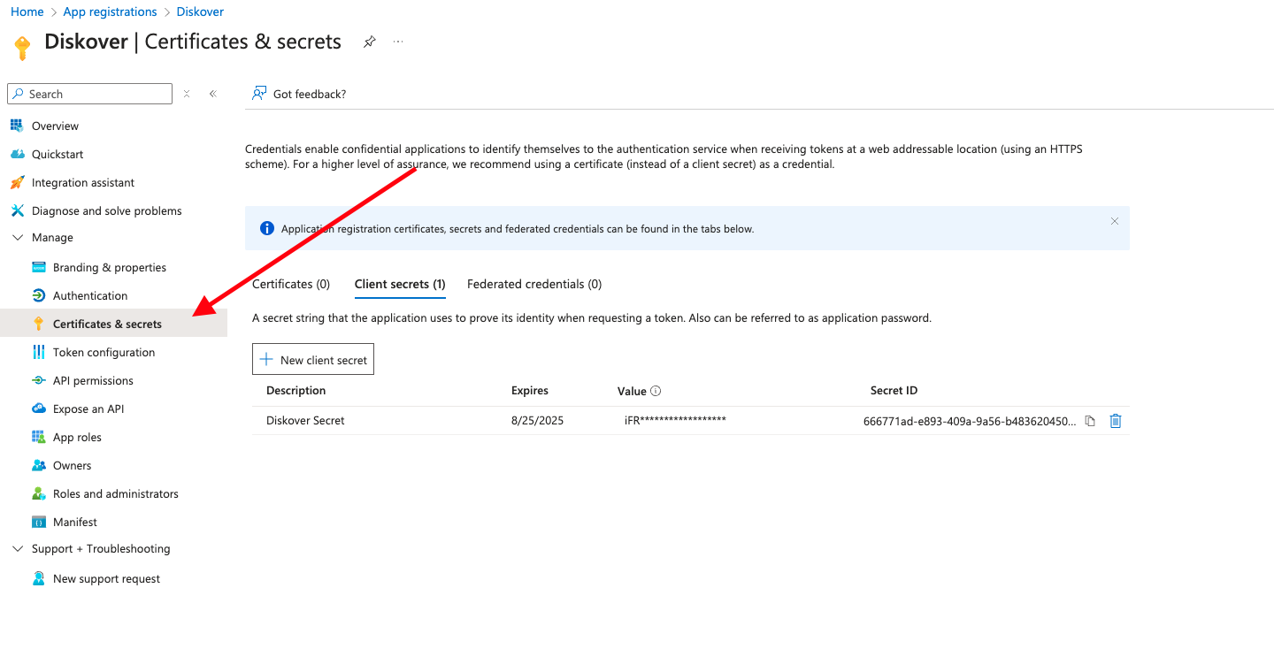1274x672 pixels.
Task: Click the Diskover Secret description cell
Action: (x=305, y=421)
